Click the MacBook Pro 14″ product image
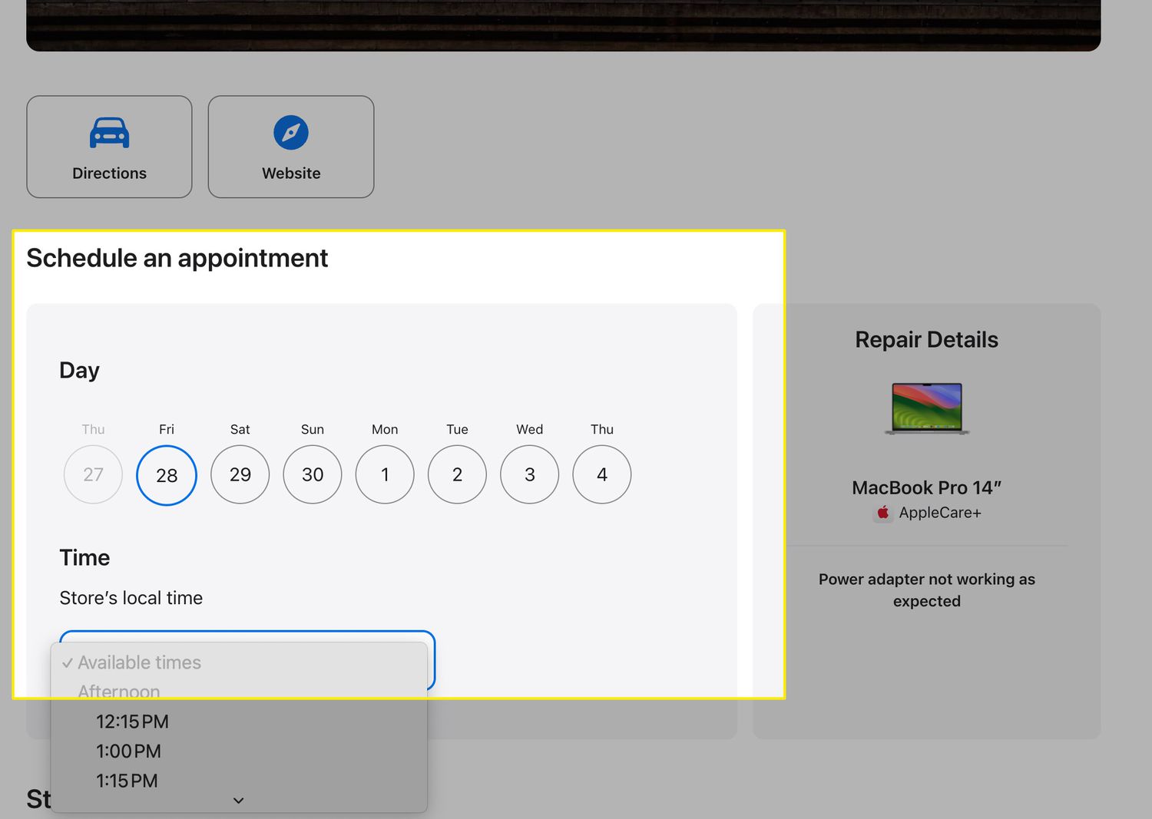The height and width of the screenshot is (819, 1152). pos(926,408)
